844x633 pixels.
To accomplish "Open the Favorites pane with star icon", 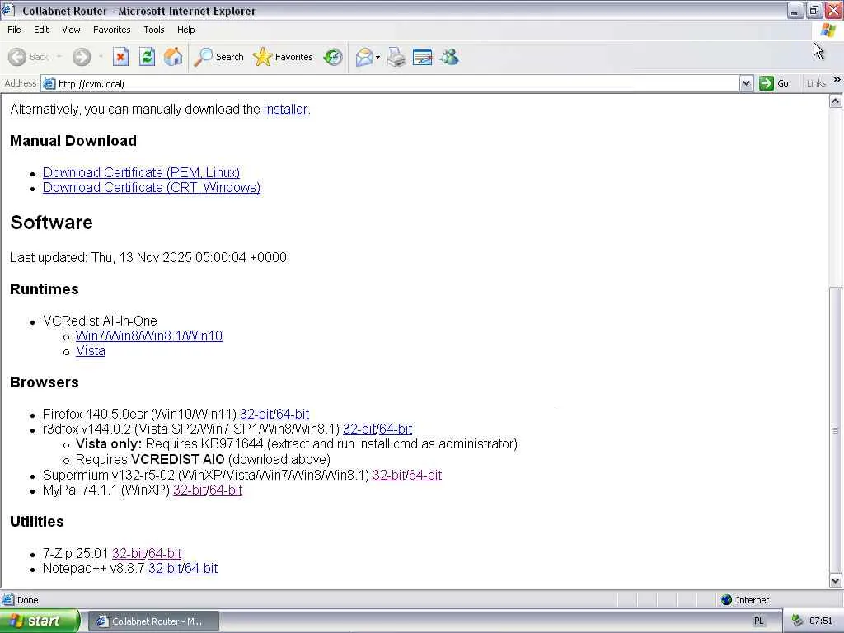I will click(x=283, y=57).
